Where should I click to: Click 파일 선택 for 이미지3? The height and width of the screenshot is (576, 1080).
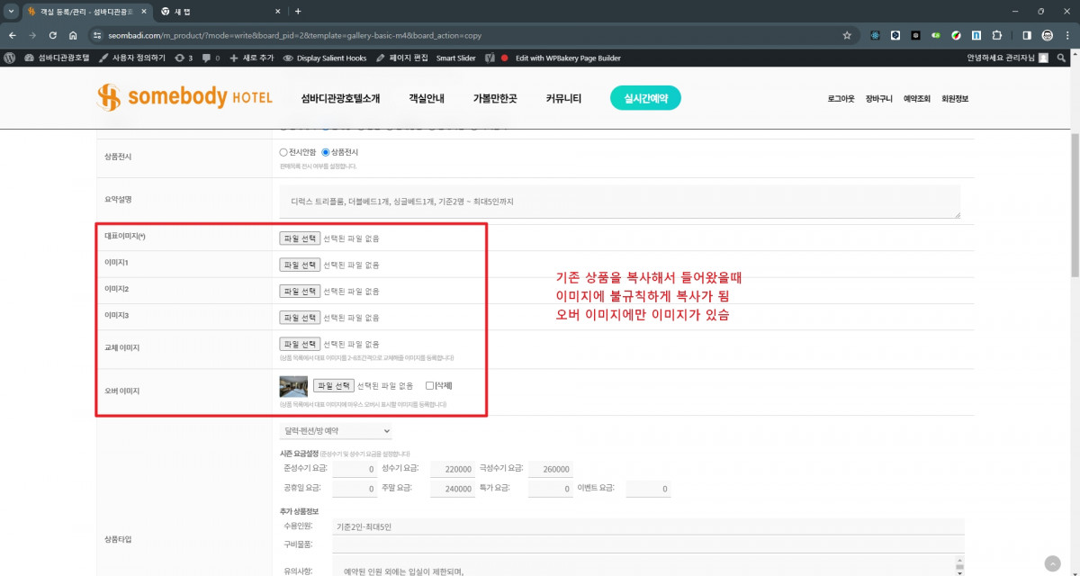coord(300,317)
